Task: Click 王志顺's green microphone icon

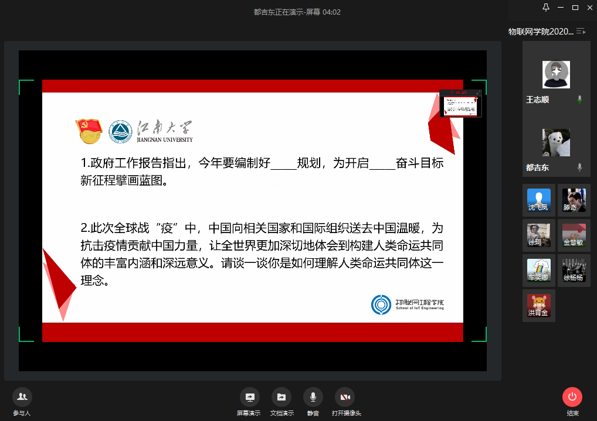Action: (x=579, y=100)
